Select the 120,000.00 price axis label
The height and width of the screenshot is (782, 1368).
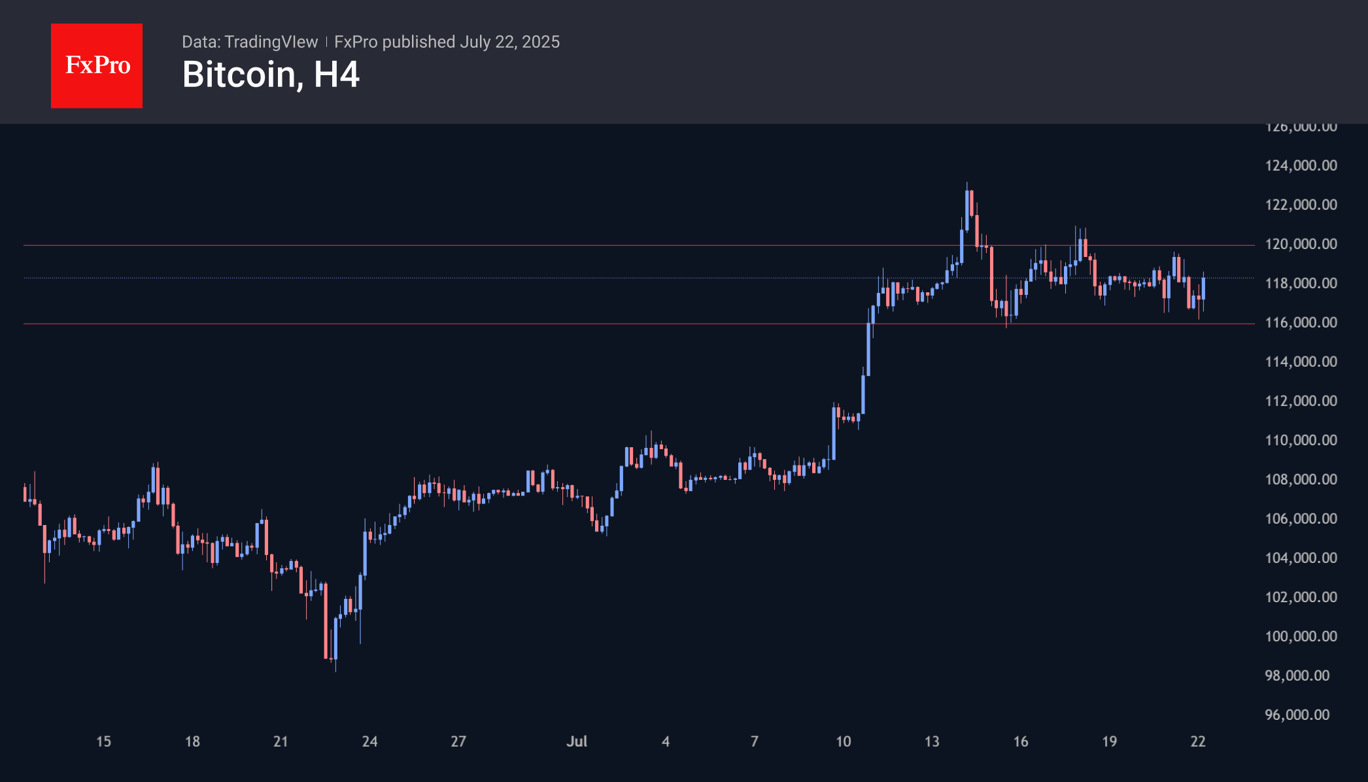(1301, 244)
